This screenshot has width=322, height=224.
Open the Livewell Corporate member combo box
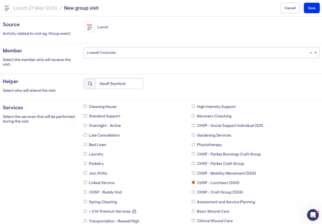[x=195, y=53]
